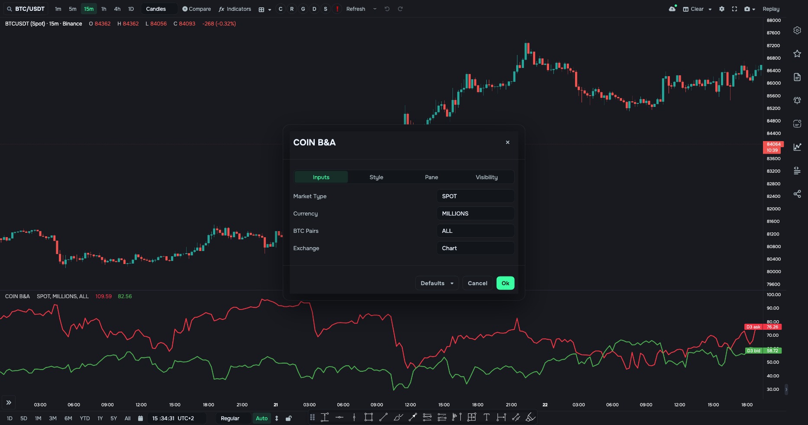Click Cancel in COIN B&A dialog

478,283
